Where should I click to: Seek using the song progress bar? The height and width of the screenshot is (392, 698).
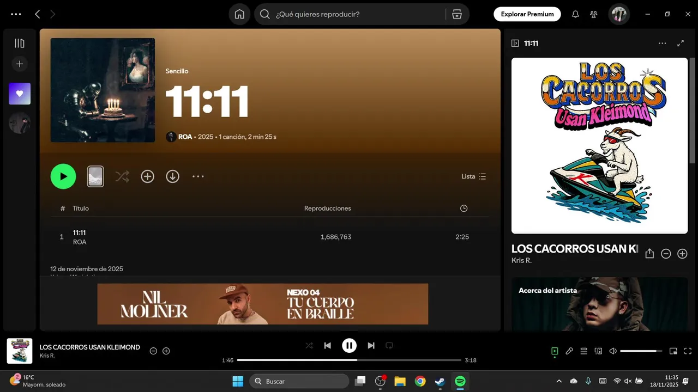349,360
